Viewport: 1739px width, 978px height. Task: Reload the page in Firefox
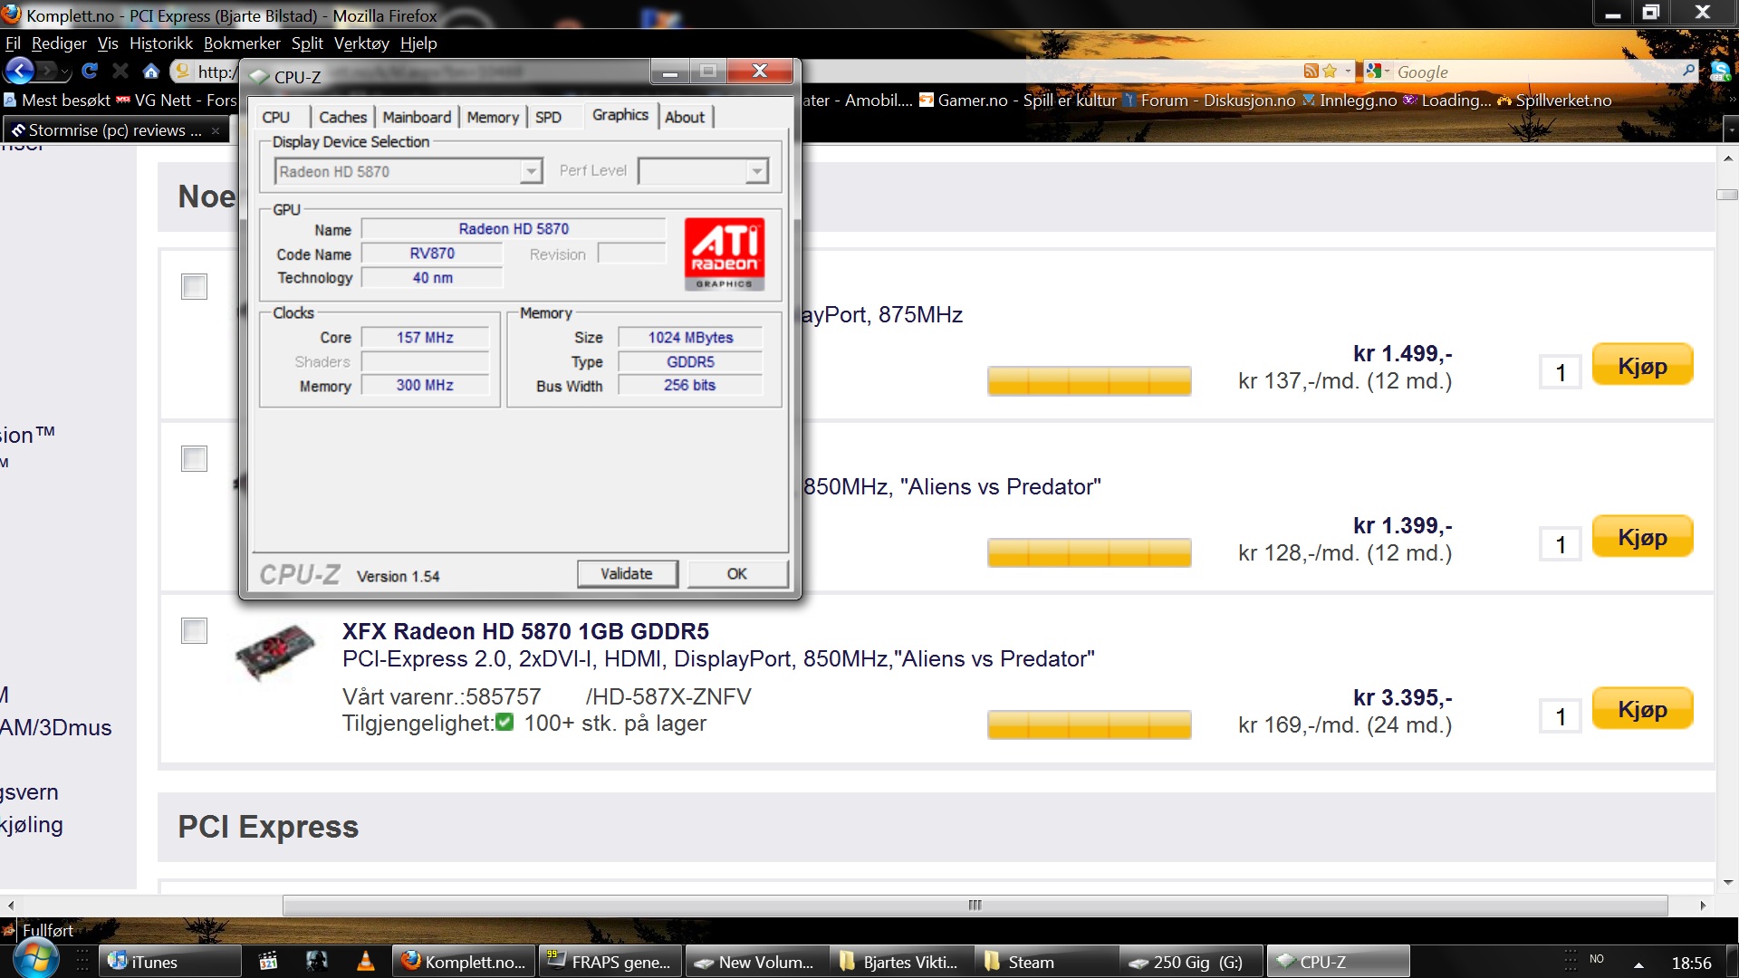(90, 71)
